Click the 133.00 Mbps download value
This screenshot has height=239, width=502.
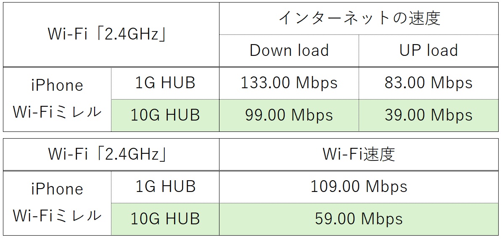coord(289,83)
